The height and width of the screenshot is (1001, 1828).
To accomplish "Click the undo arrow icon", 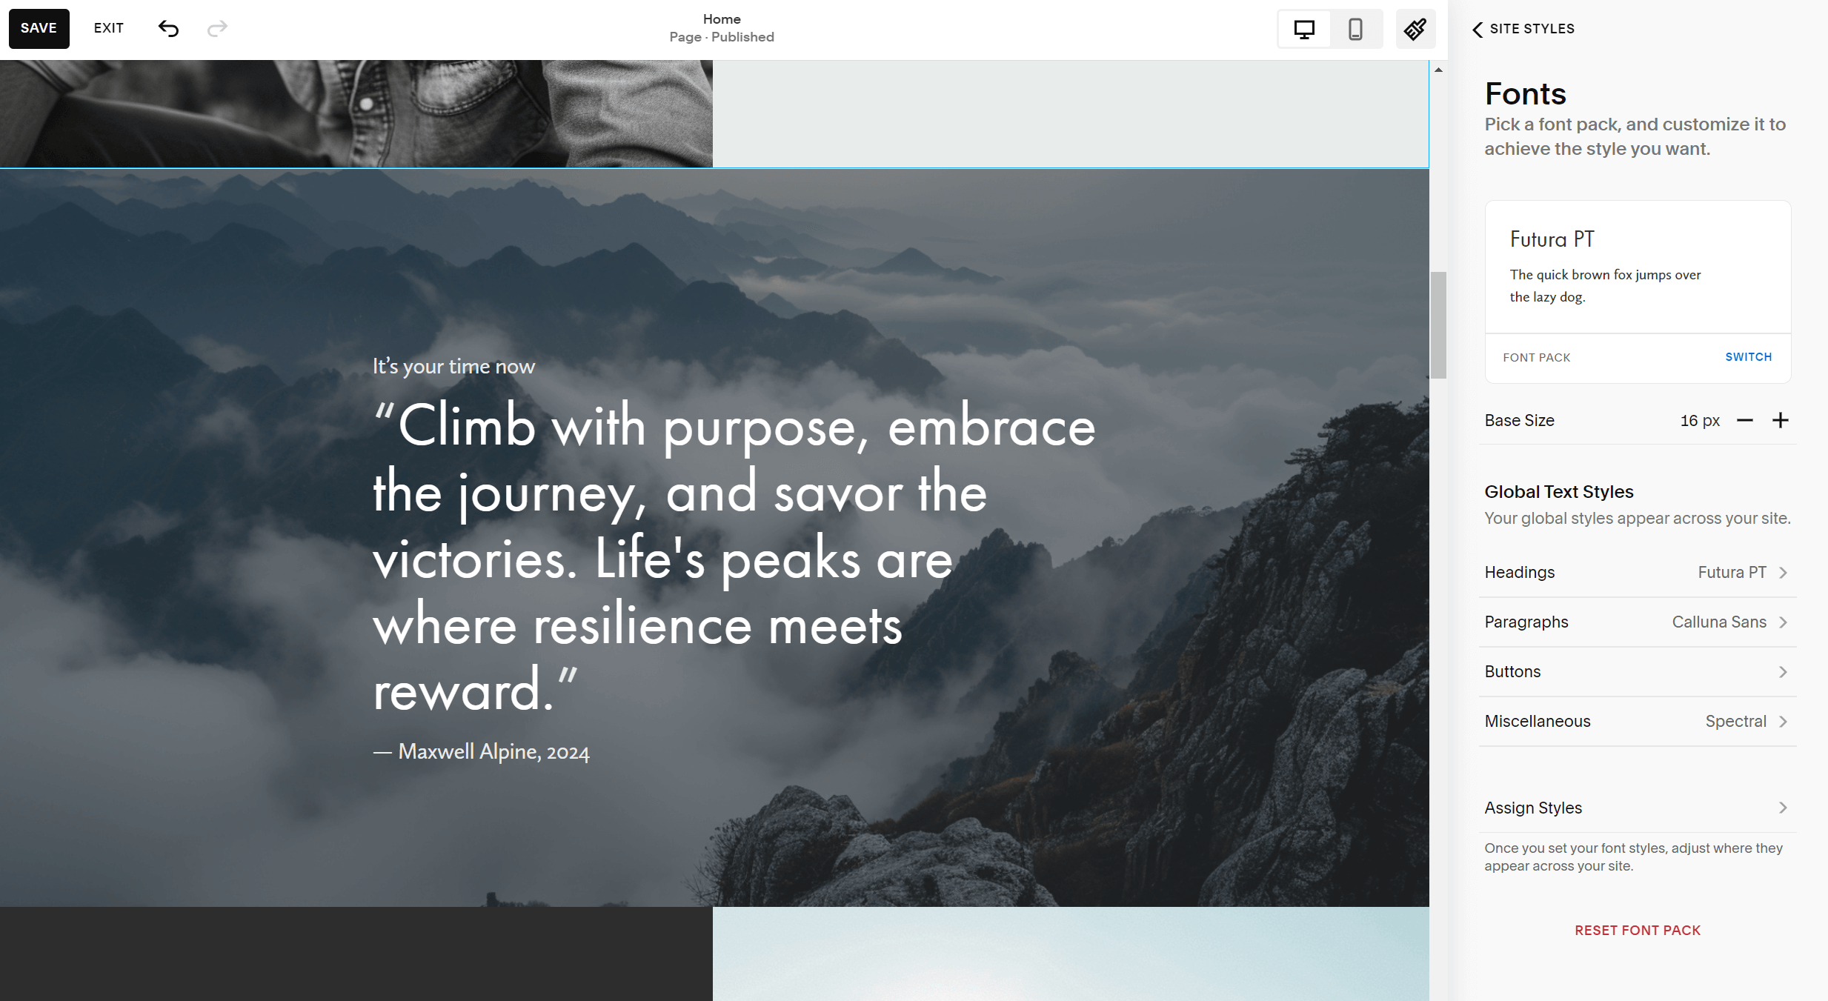I will tap(168, 28).
